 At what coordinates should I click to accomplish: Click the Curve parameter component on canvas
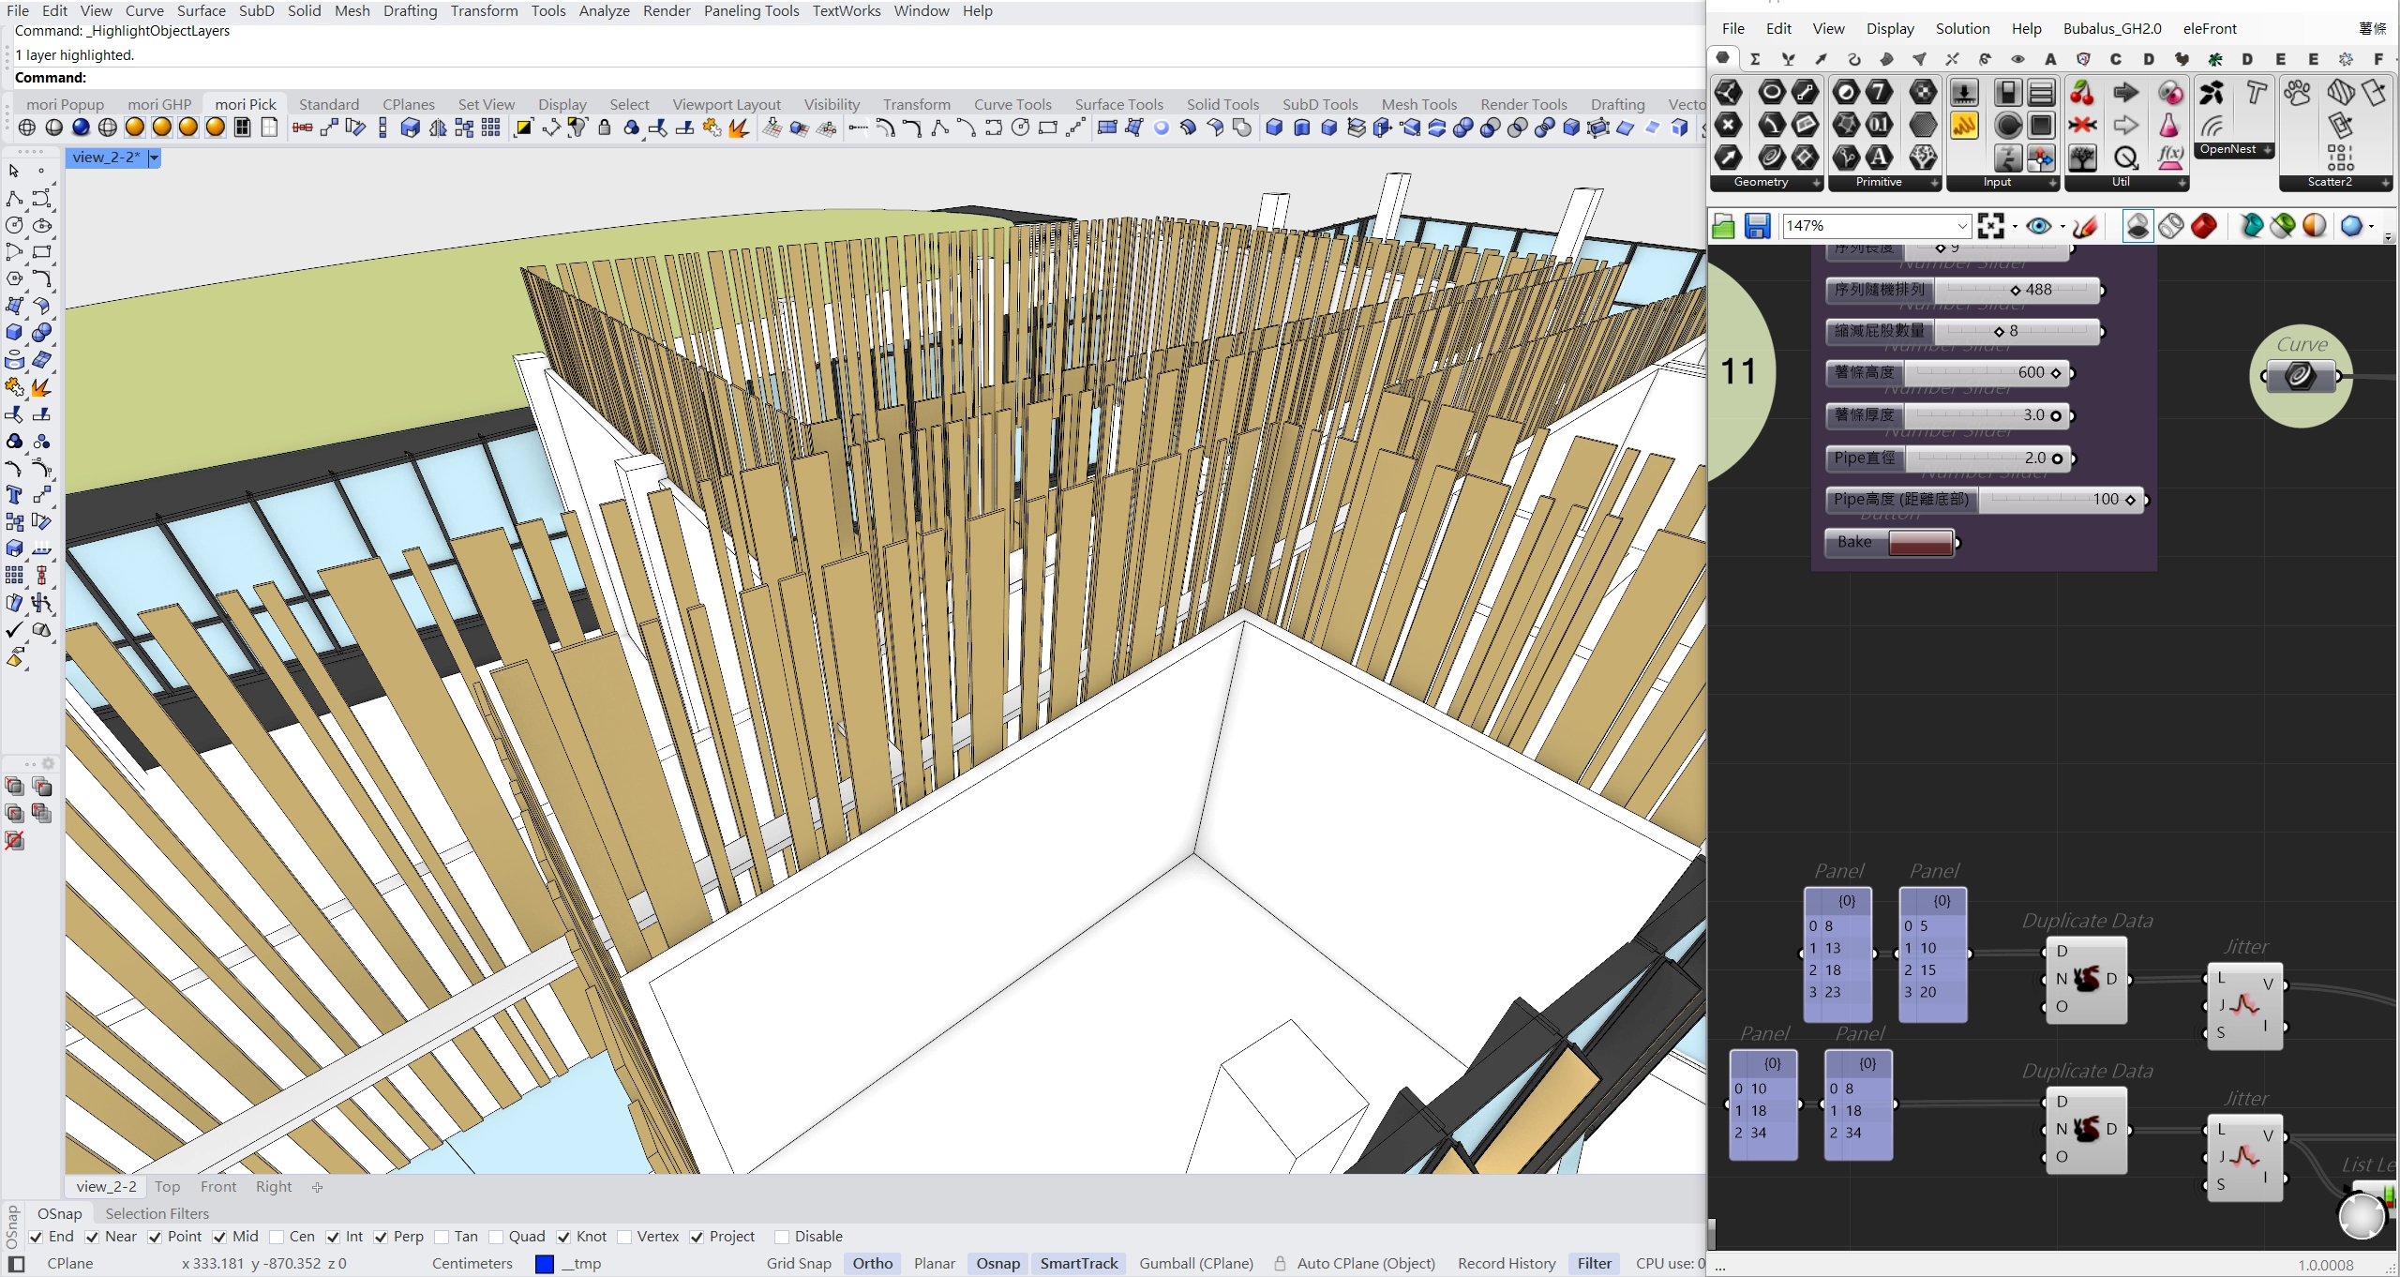pyautogui.click(x=2301, y=376)
